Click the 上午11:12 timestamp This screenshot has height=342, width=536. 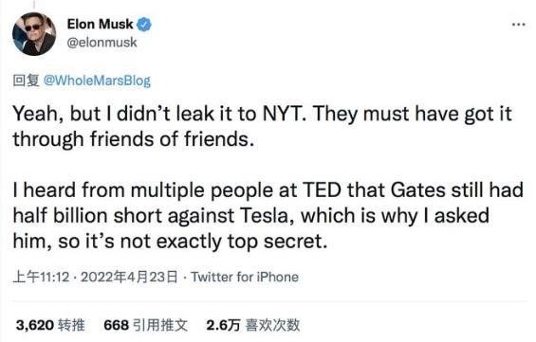coord(41,277)
